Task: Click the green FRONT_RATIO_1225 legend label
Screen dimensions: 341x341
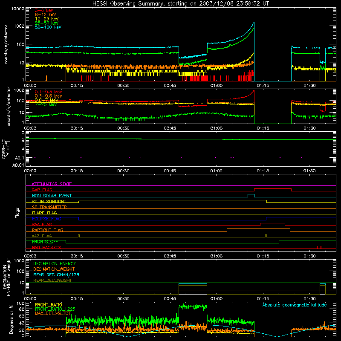Action: click(55, 309)
